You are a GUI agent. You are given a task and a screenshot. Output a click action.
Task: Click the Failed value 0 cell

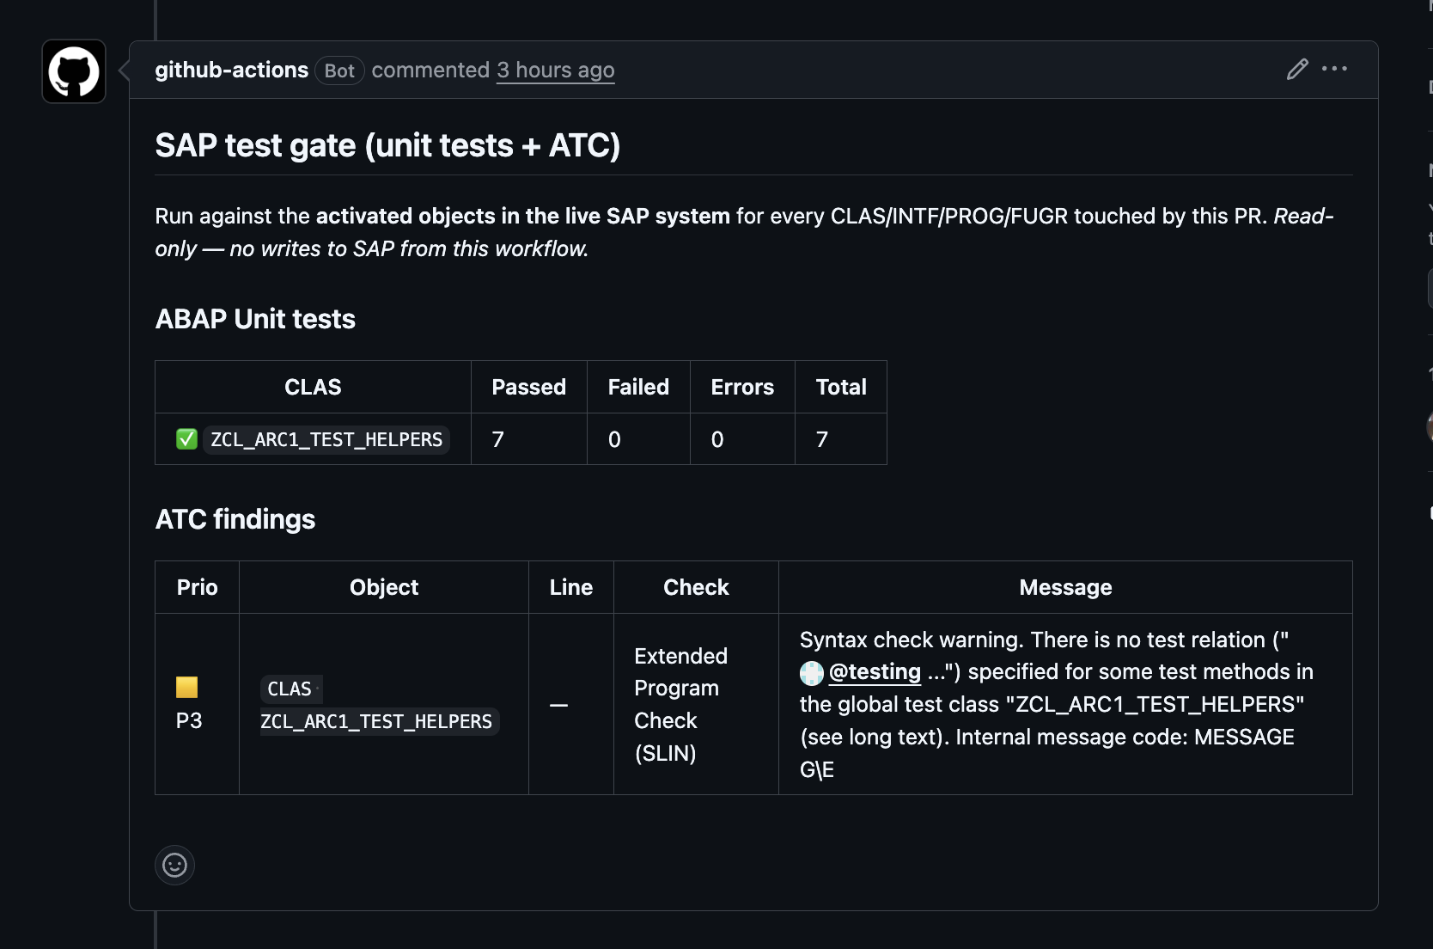(638, 439)
